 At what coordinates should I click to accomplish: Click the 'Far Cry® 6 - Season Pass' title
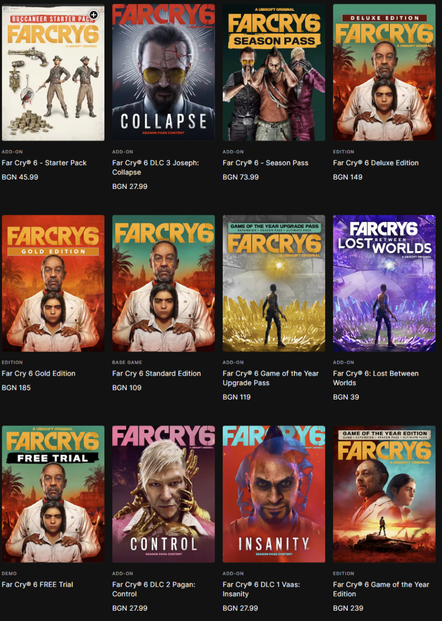pos(266,162)
